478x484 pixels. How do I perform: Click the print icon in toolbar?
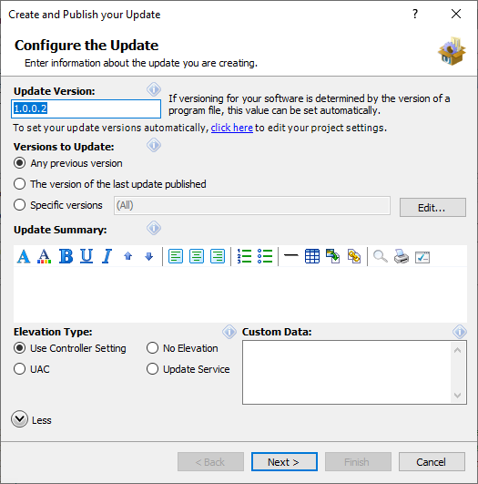(402, 256)
